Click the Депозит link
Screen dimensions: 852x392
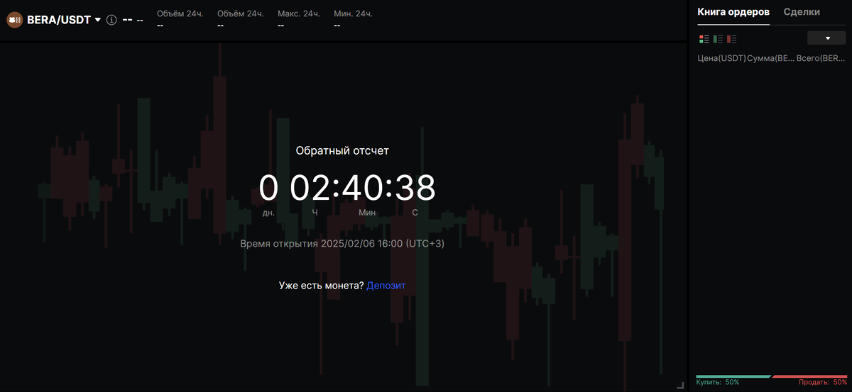click(386, 285)
